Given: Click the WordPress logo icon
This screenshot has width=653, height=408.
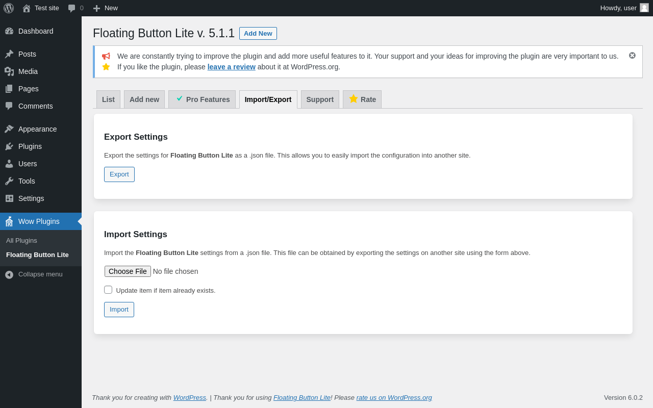Looking at the screenshot, I should pyautogui.click(x=9, y=8).
